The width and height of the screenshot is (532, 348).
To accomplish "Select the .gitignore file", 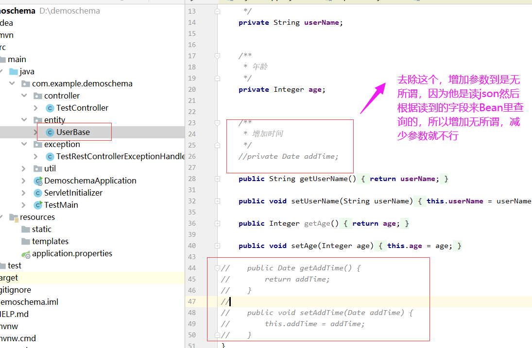I will click(x=15, y=289).
